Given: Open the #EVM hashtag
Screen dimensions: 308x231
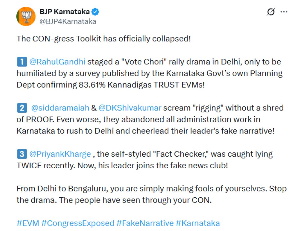Looking at the screenshot, I should pyautogui.click(x=28, y=223).
